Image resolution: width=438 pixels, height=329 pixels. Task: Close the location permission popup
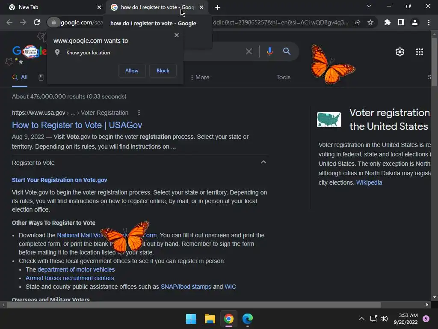coord(177,35)
